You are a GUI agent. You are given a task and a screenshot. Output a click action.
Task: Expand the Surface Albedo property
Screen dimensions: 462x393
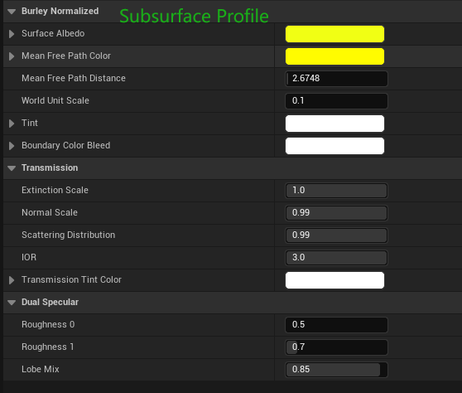pyautogui.click(x=12, y=34)
